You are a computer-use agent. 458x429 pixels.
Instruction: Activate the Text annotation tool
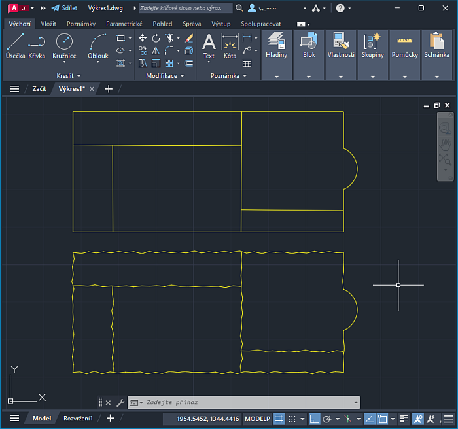click(209, 46)
